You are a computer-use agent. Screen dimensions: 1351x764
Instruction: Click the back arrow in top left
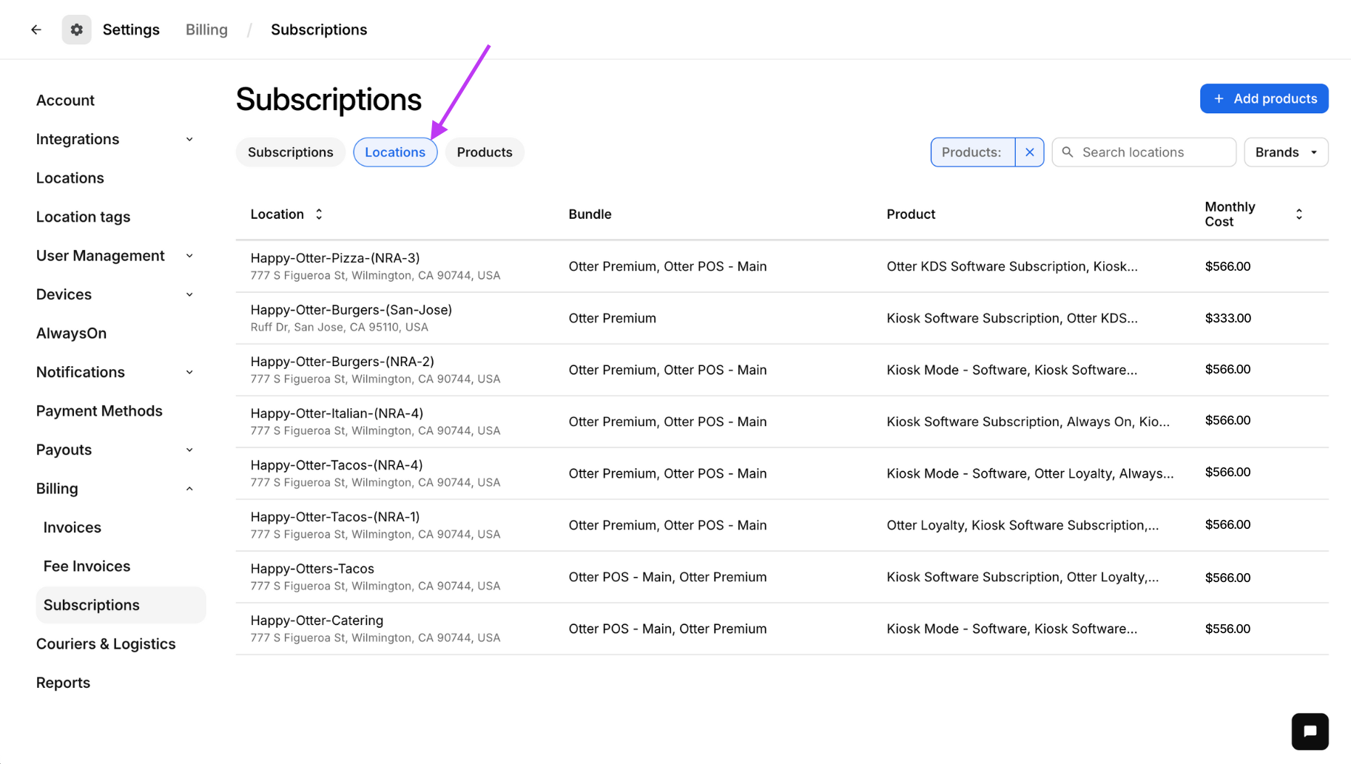pyautogui.click(x=36, y=29)
